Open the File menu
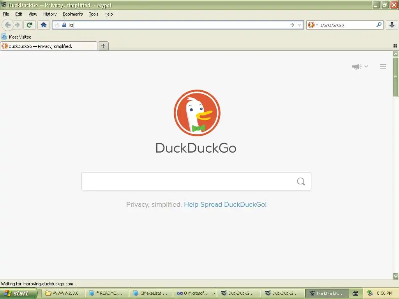The height and width of the screenshot is (299, 399). tap(6, 14)
